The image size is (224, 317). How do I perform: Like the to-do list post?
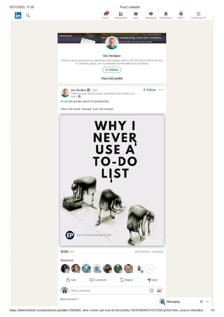pyautogui.click(x=71, y=280)
